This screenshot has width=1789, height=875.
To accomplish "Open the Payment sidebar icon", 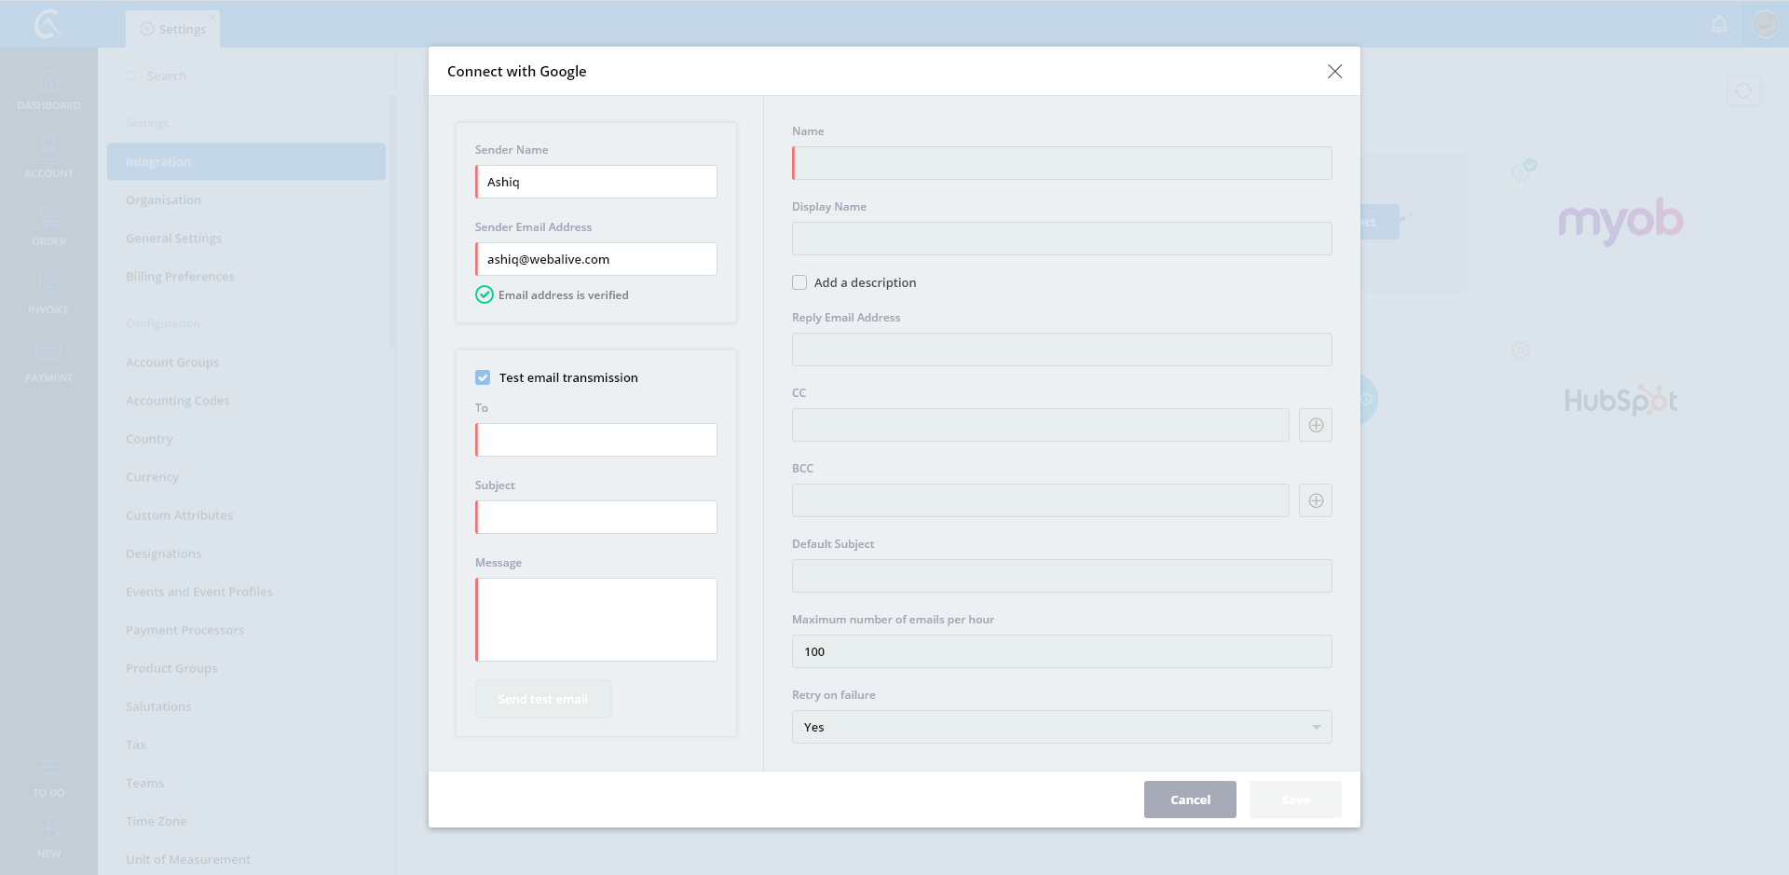I will (48, 361).
